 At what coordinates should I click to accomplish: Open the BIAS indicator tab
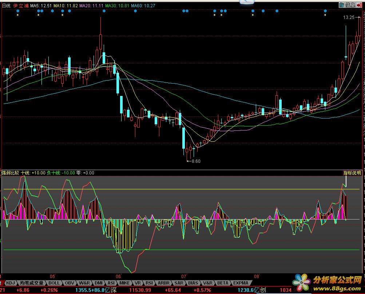point(193,283)
